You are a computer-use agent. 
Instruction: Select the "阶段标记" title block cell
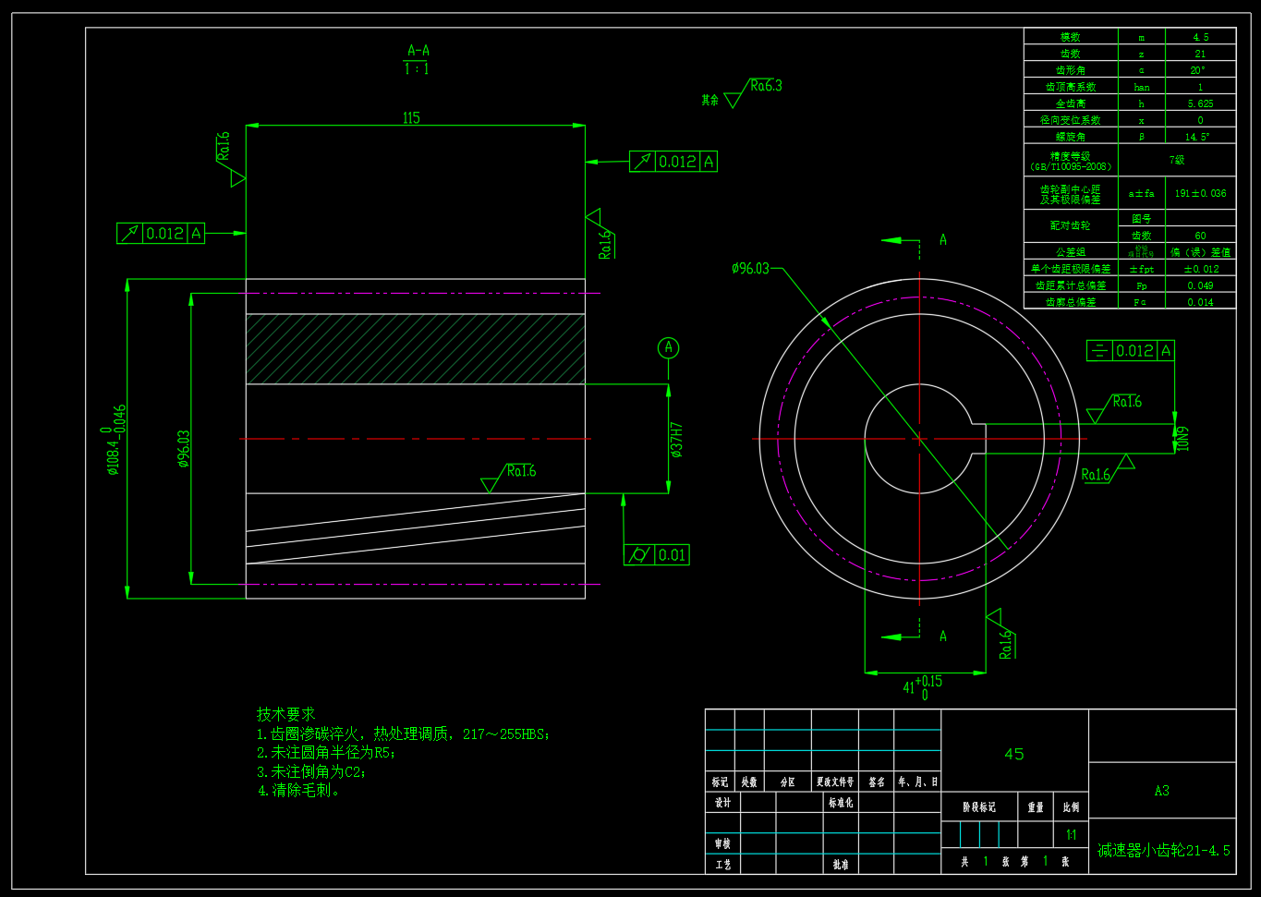pyautogui.click(x=979, y=807)
